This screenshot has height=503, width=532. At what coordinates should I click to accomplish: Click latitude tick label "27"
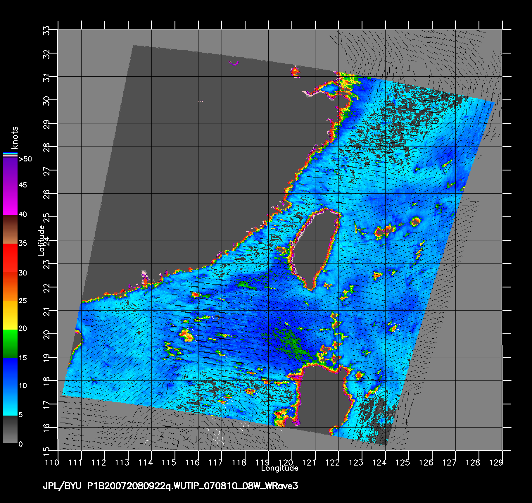click(x=47, y=170)
